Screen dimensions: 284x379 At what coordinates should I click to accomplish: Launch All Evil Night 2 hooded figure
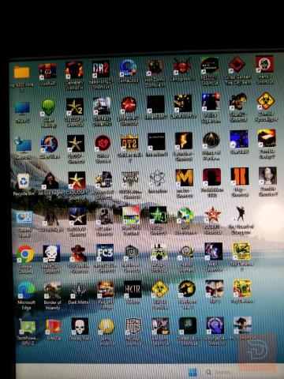(x=50, y=181)
